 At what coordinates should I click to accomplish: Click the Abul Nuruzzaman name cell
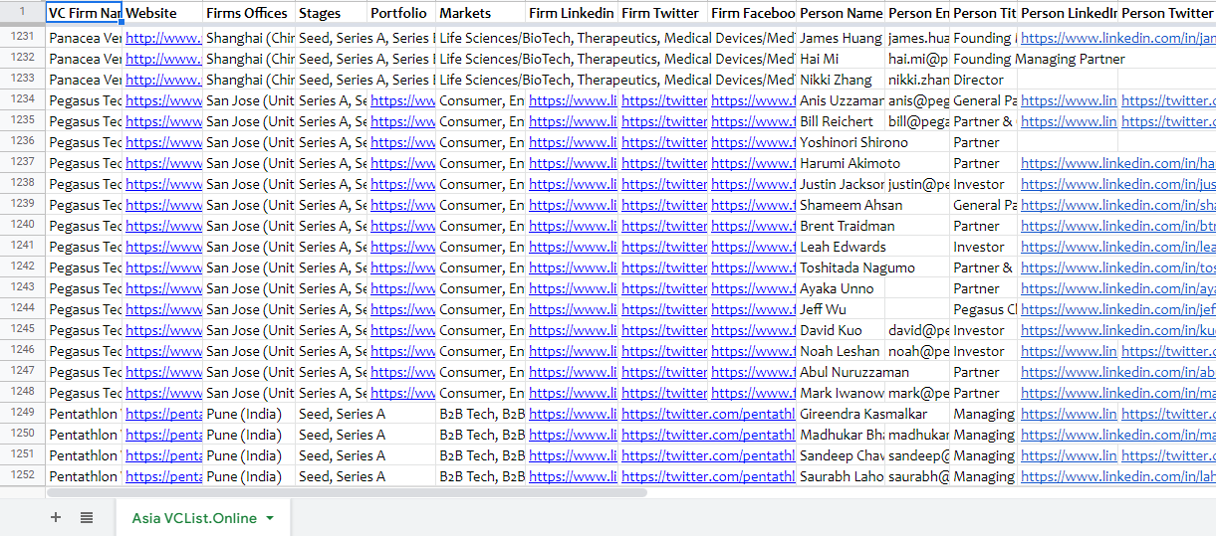click(x=842, y=372)
